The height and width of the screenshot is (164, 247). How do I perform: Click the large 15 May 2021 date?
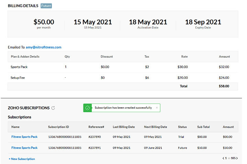[x=93, y=22]
